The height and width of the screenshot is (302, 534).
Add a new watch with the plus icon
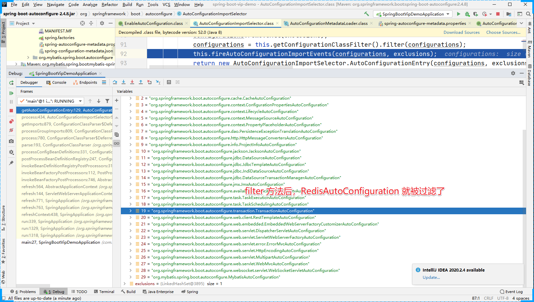[117, 100]
